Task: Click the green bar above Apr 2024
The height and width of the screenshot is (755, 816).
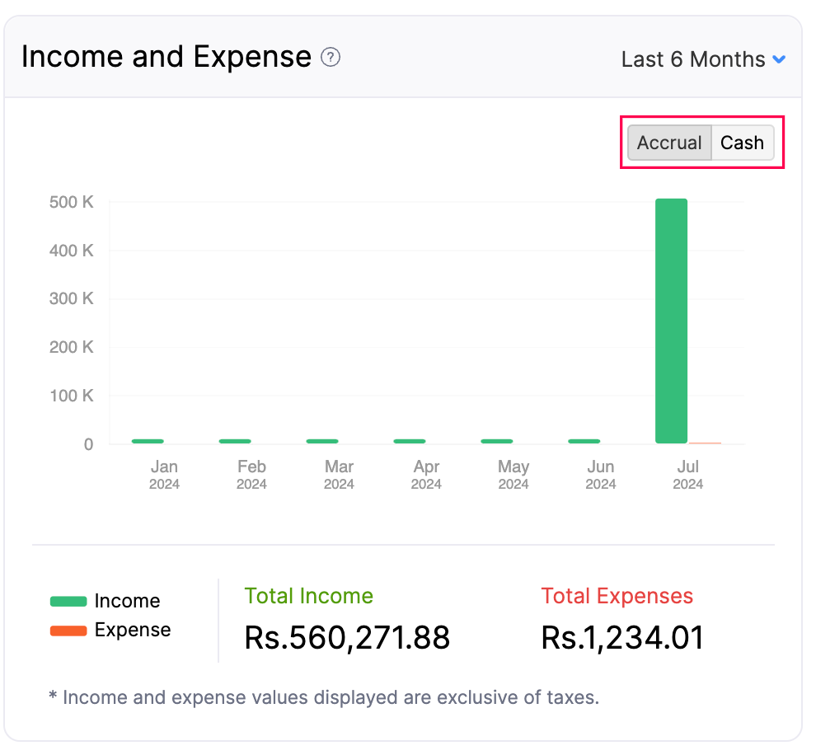Action: pos(409,440)
